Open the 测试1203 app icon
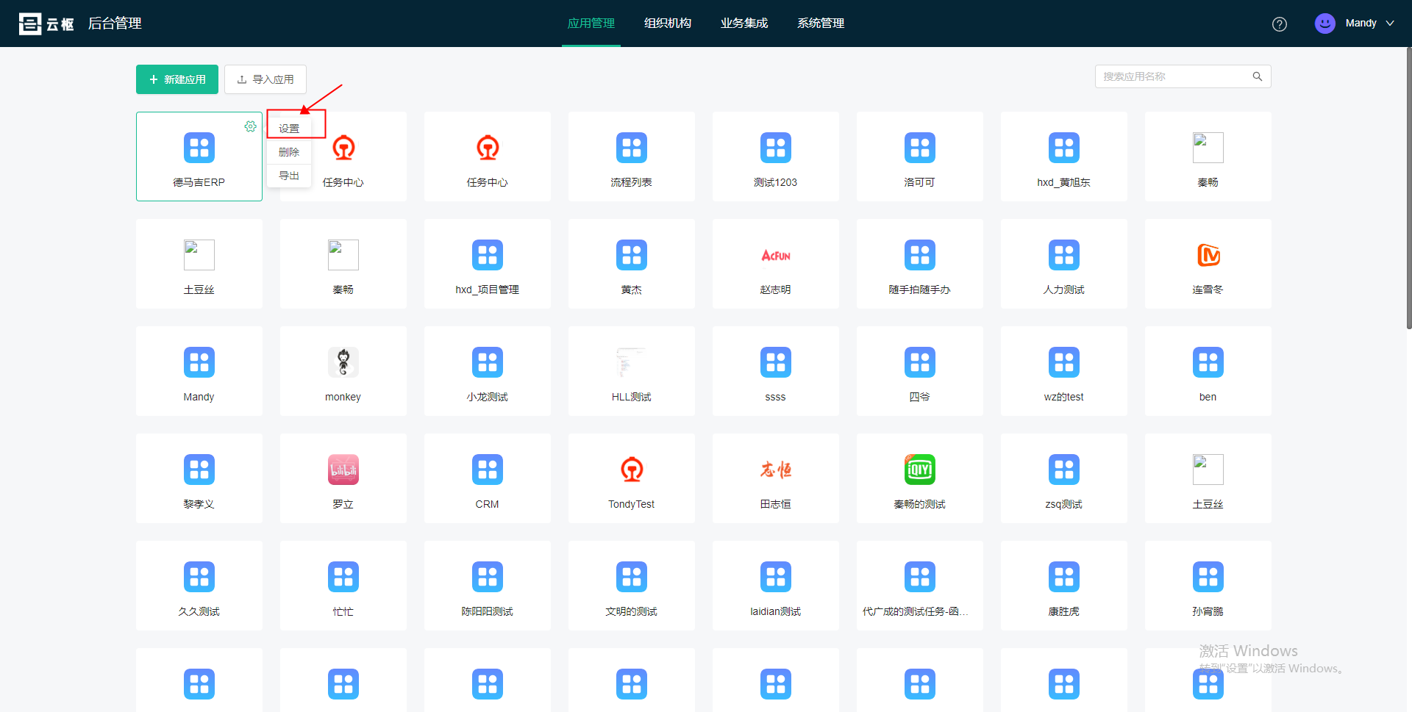The image size is (1412, 712). (776, 148)
